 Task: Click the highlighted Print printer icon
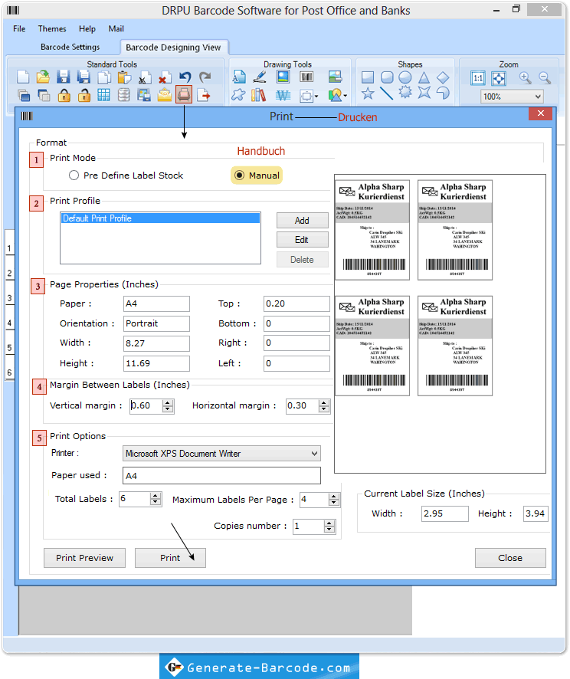pos(184,94)
